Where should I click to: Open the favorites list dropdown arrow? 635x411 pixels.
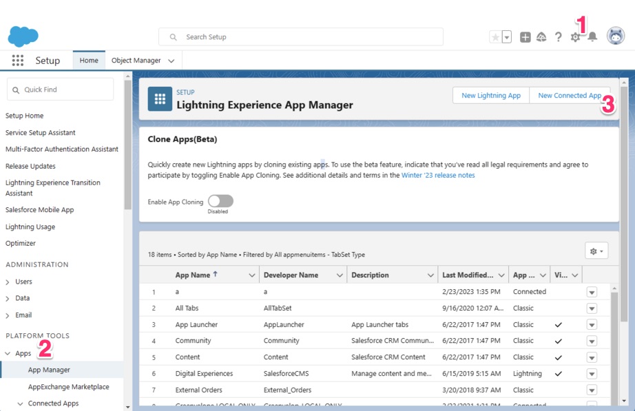(507, 37)
